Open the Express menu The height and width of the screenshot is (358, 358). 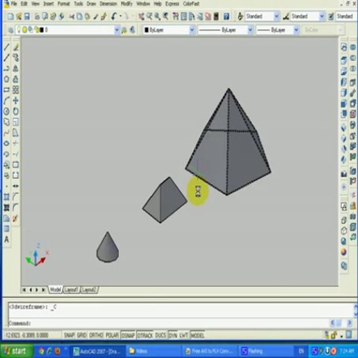point(172,3)
